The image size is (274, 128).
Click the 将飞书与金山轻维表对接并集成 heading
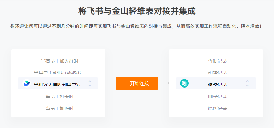[137, 11]
